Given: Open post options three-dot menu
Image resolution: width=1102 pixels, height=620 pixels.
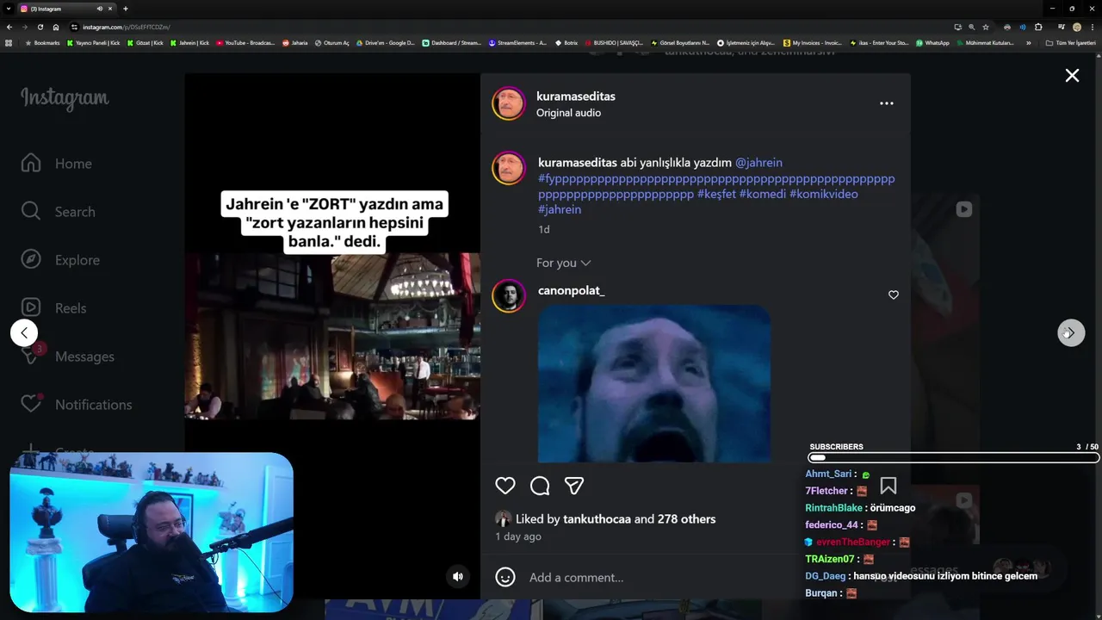Looking at the screenshot, I should tap(886, 103).
